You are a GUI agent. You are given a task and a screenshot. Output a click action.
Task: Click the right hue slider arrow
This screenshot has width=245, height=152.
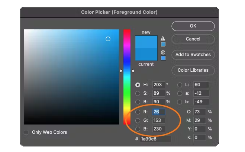[x=133, y=71]
